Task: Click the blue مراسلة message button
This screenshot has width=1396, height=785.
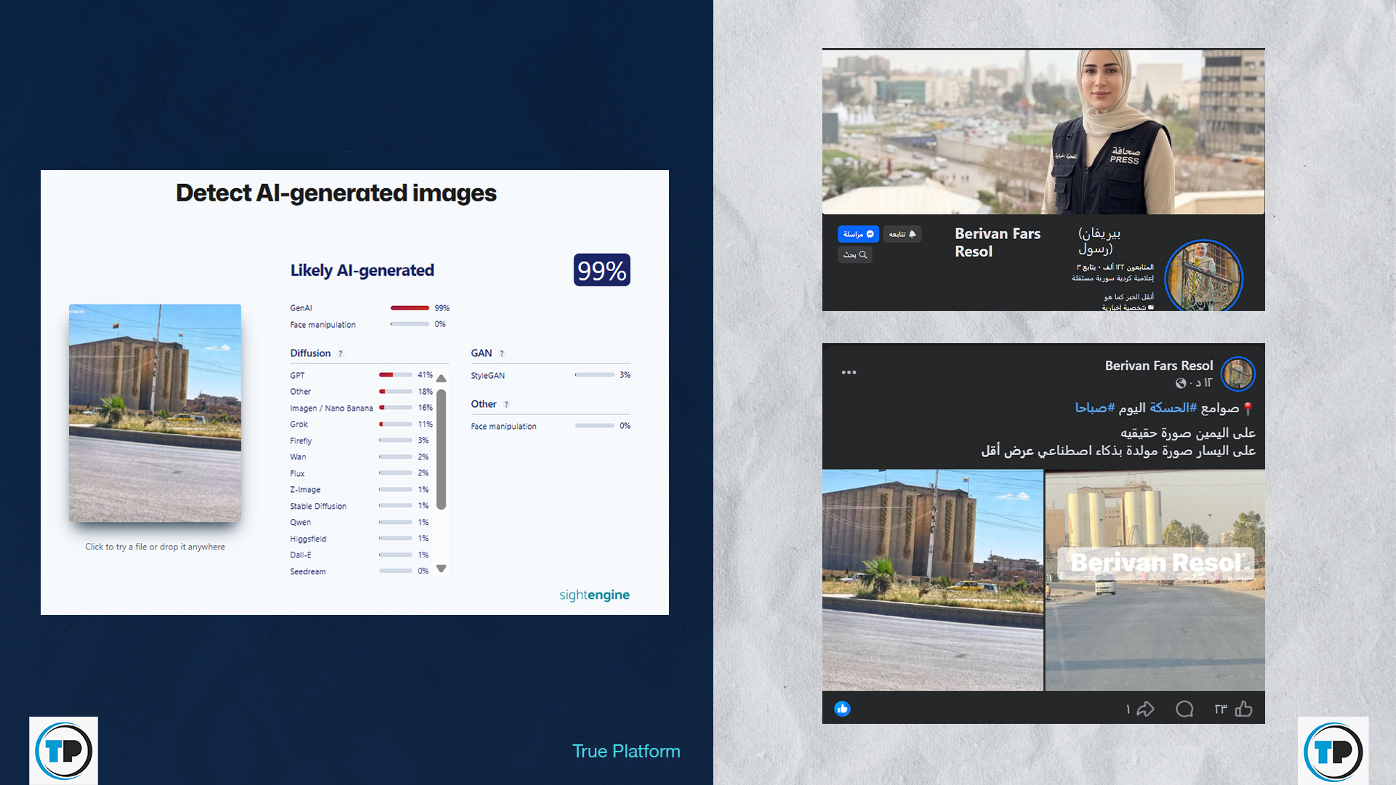Action: (858, 234)
